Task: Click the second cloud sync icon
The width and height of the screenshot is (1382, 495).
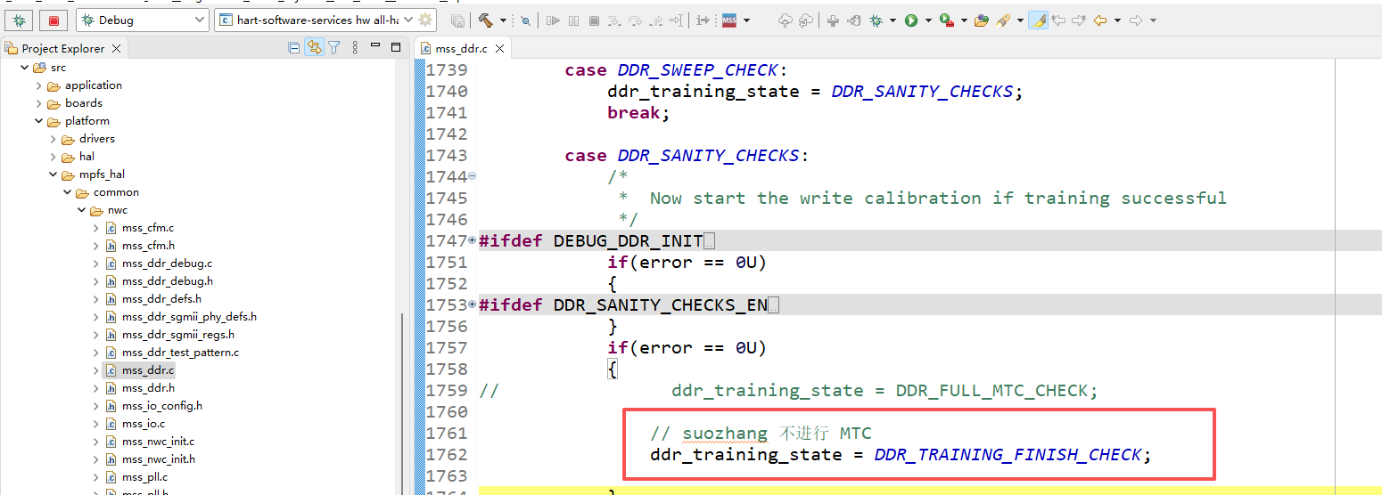Action: pyautogui.click(x=805, y=20)
